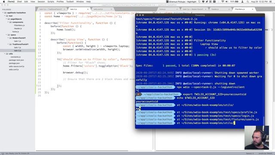Click the volume icon in menu bar
The image size is (275, 155).
226,2
